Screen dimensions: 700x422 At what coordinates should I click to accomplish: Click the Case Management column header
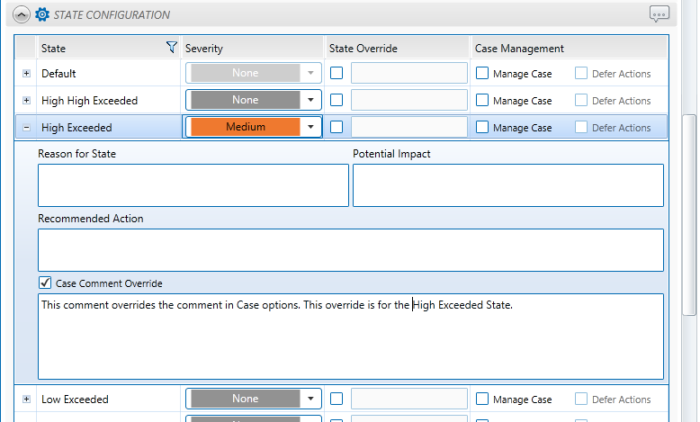(570, 48)
